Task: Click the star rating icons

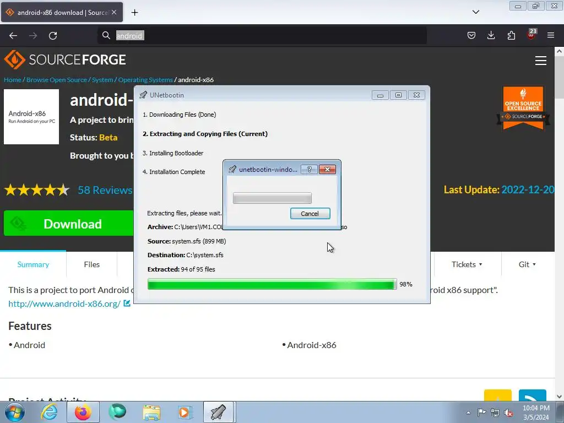Action: point(37,190)
